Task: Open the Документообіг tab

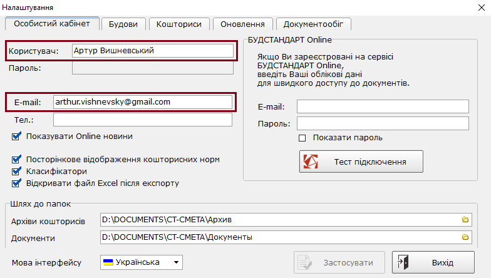Action: point(313,24)
